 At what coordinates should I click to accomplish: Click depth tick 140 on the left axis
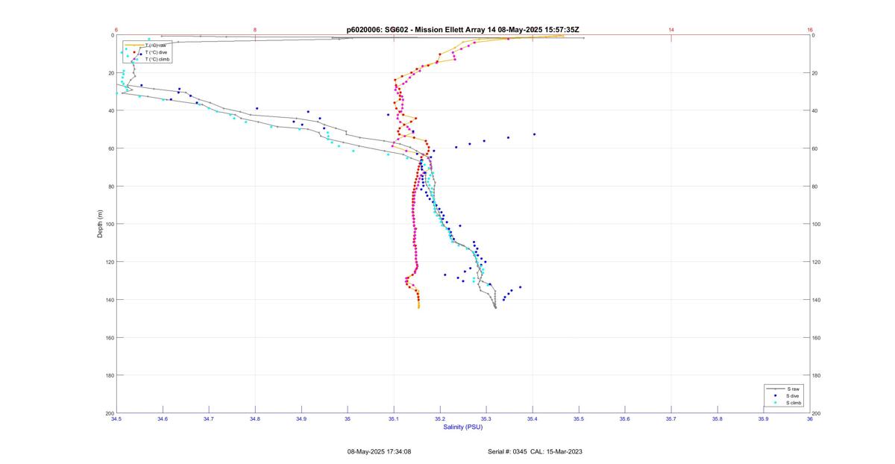click(109, 300)
